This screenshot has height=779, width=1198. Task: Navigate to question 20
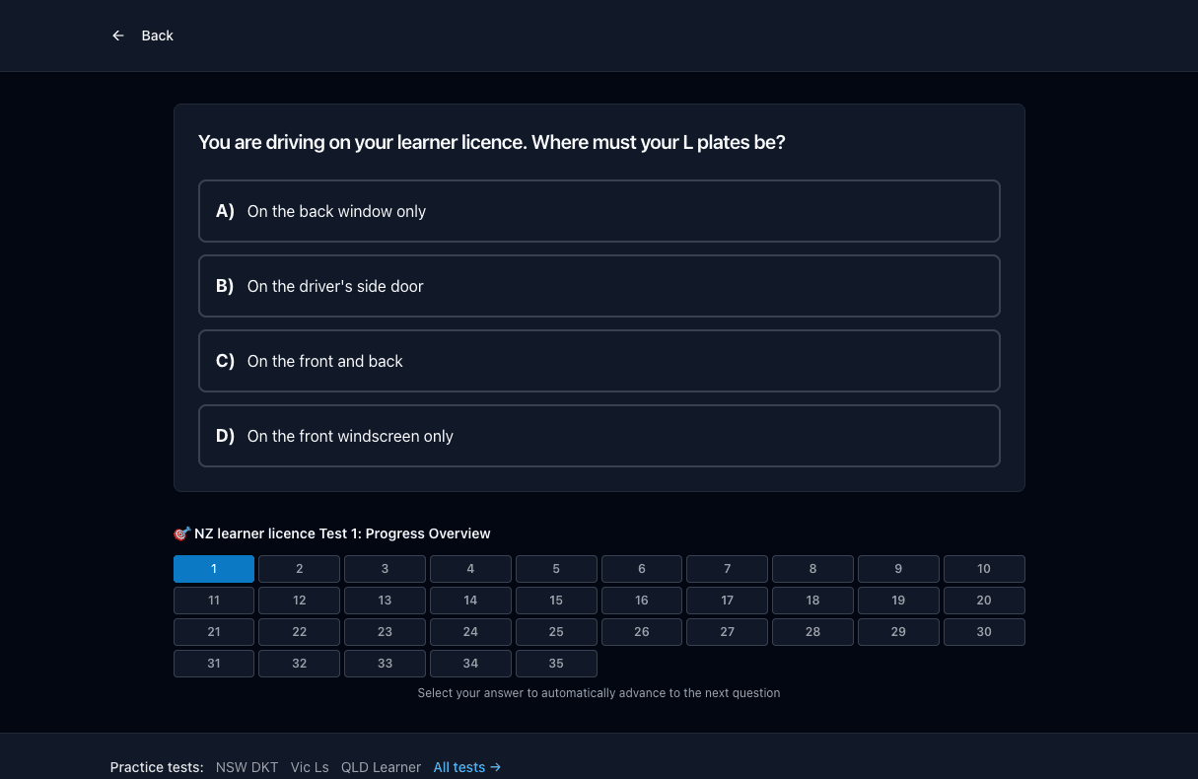984,601
